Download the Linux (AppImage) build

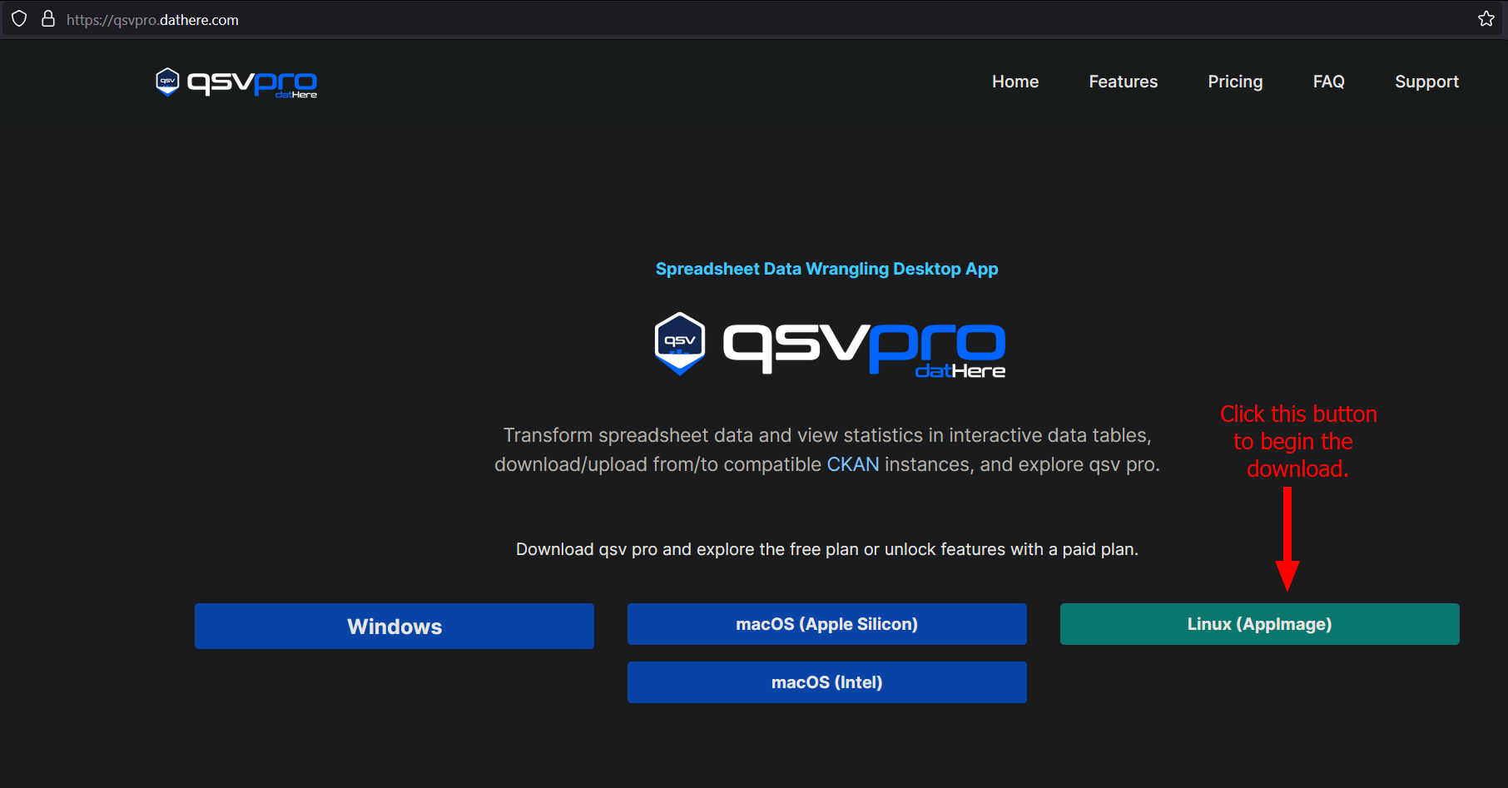(x=1260, y=624)
